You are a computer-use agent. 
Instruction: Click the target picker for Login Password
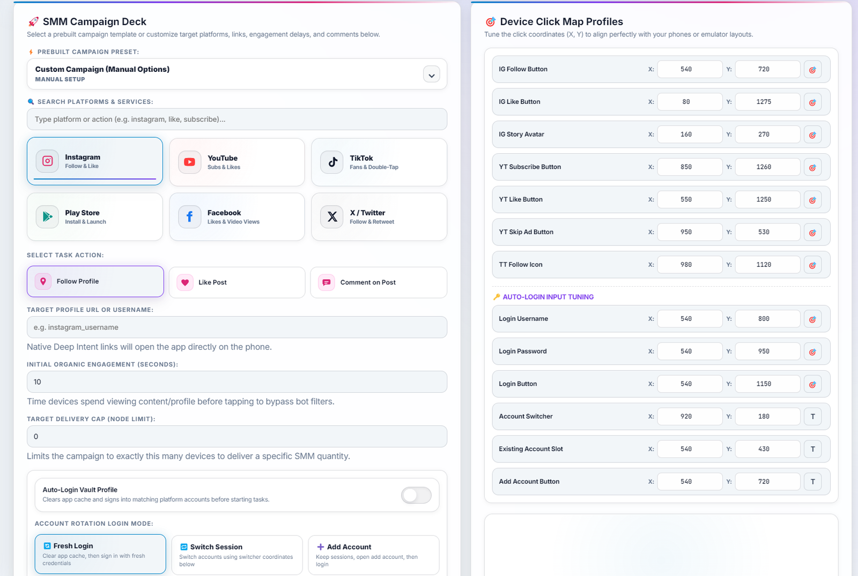pos(812,352)
